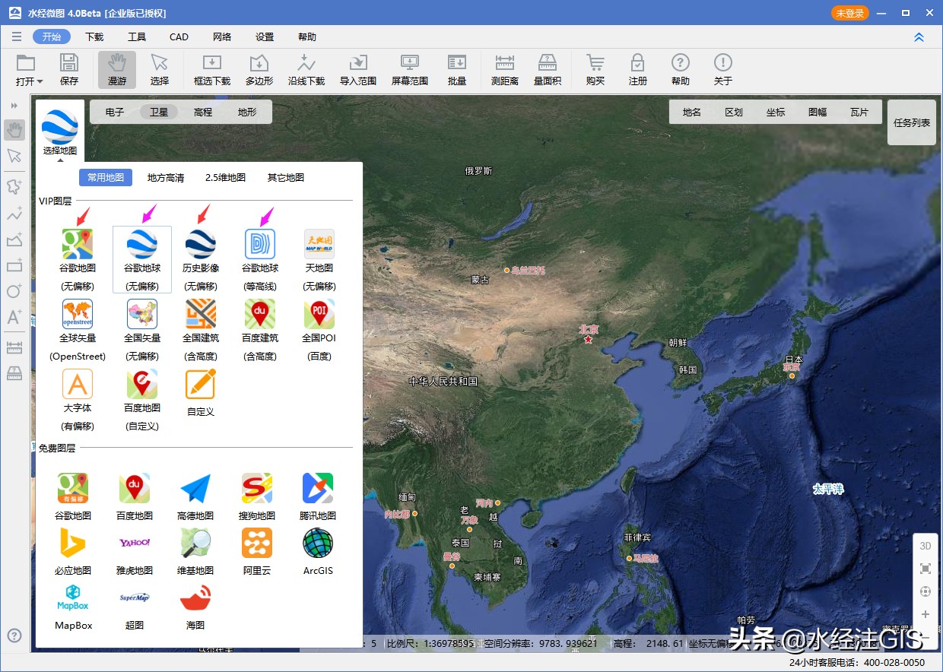Select the ArcGIS layer icon
This screenshot has width=943, height=672.
coord(318,543)
